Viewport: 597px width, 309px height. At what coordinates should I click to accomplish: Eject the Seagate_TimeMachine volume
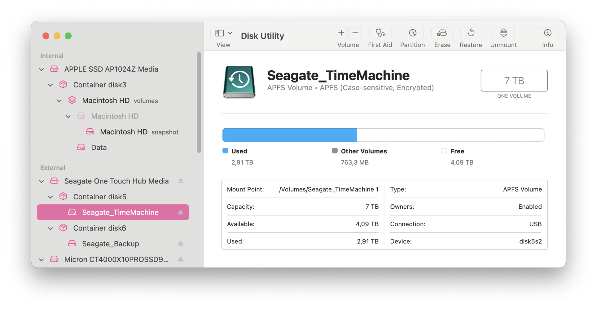click(181, 212)
